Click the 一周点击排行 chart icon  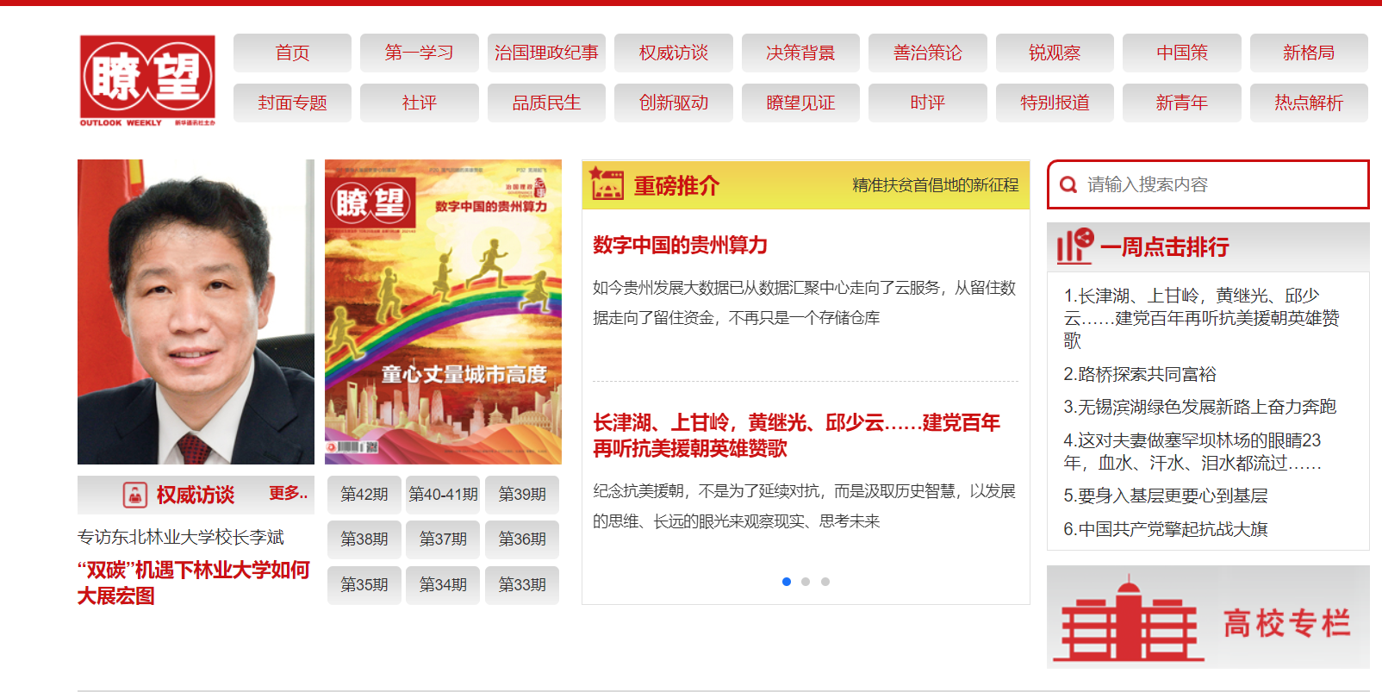[1074, 246]
